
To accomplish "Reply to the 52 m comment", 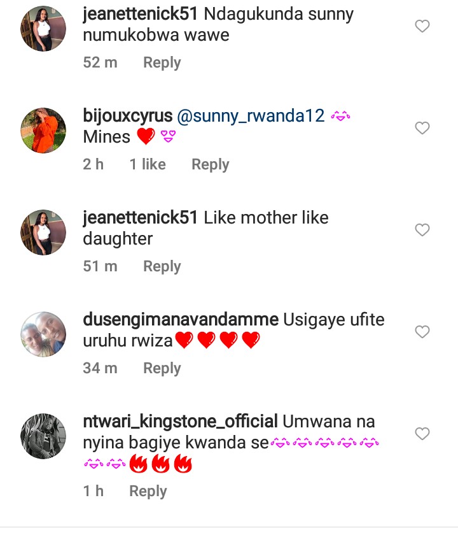I will click(162, 62).
